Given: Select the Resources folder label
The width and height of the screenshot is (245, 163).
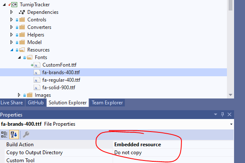Looking at the screenshot, I should point(38,50).
